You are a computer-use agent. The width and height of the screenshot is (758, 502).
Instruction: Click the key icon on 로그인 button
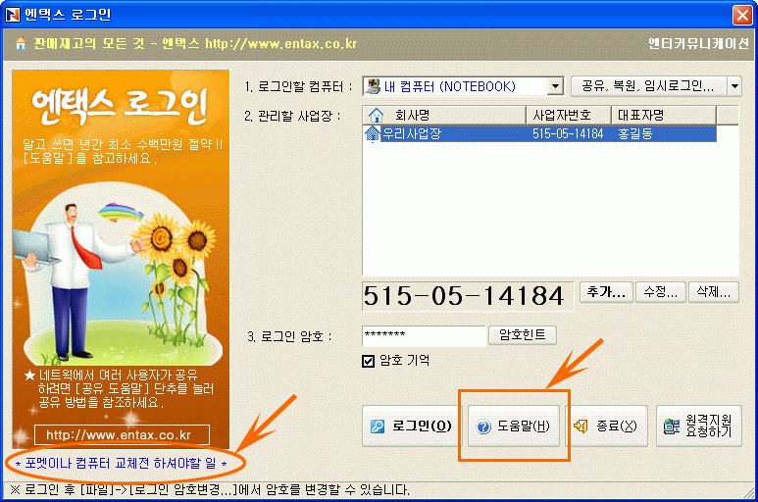coord(378,427)
